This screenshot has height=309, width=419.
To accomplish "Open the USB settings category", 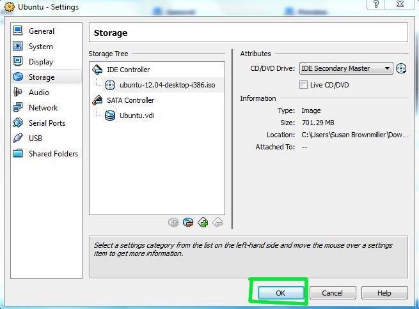I will [x=46, y=139].
